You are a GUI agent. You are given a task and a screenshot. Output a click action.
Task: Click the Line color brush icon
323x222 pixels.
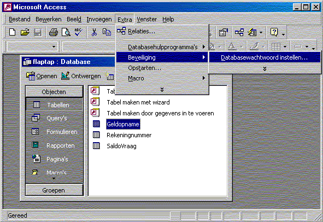254,46
